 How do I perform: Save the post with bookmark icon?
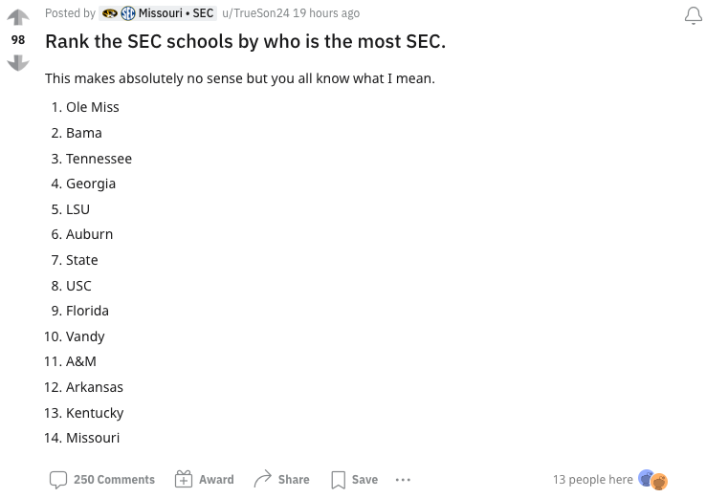pyautogui.click(x=354, y=480)
